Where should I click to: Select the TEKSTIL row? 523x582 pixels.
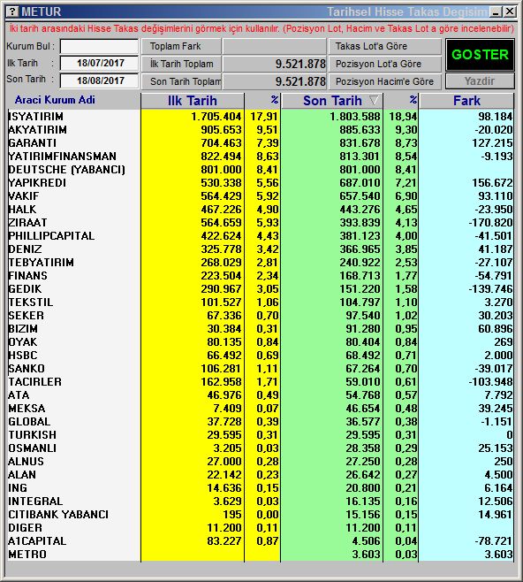point(261,302)
